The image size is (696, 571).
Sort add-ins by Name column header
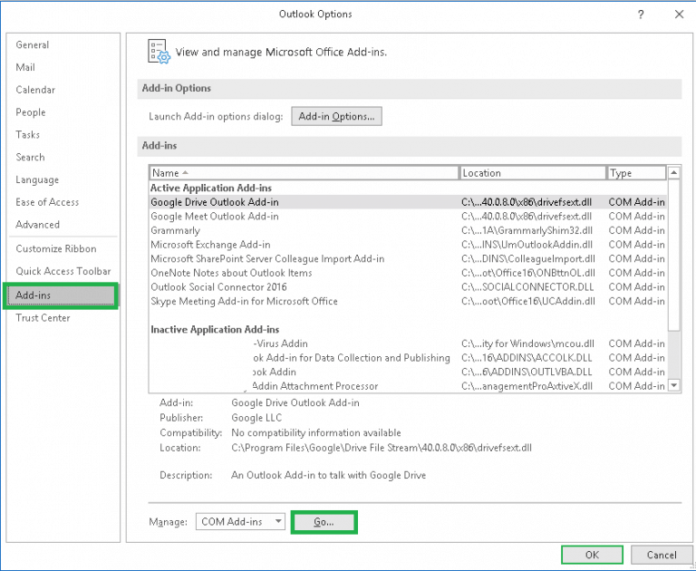coord(304,173)
